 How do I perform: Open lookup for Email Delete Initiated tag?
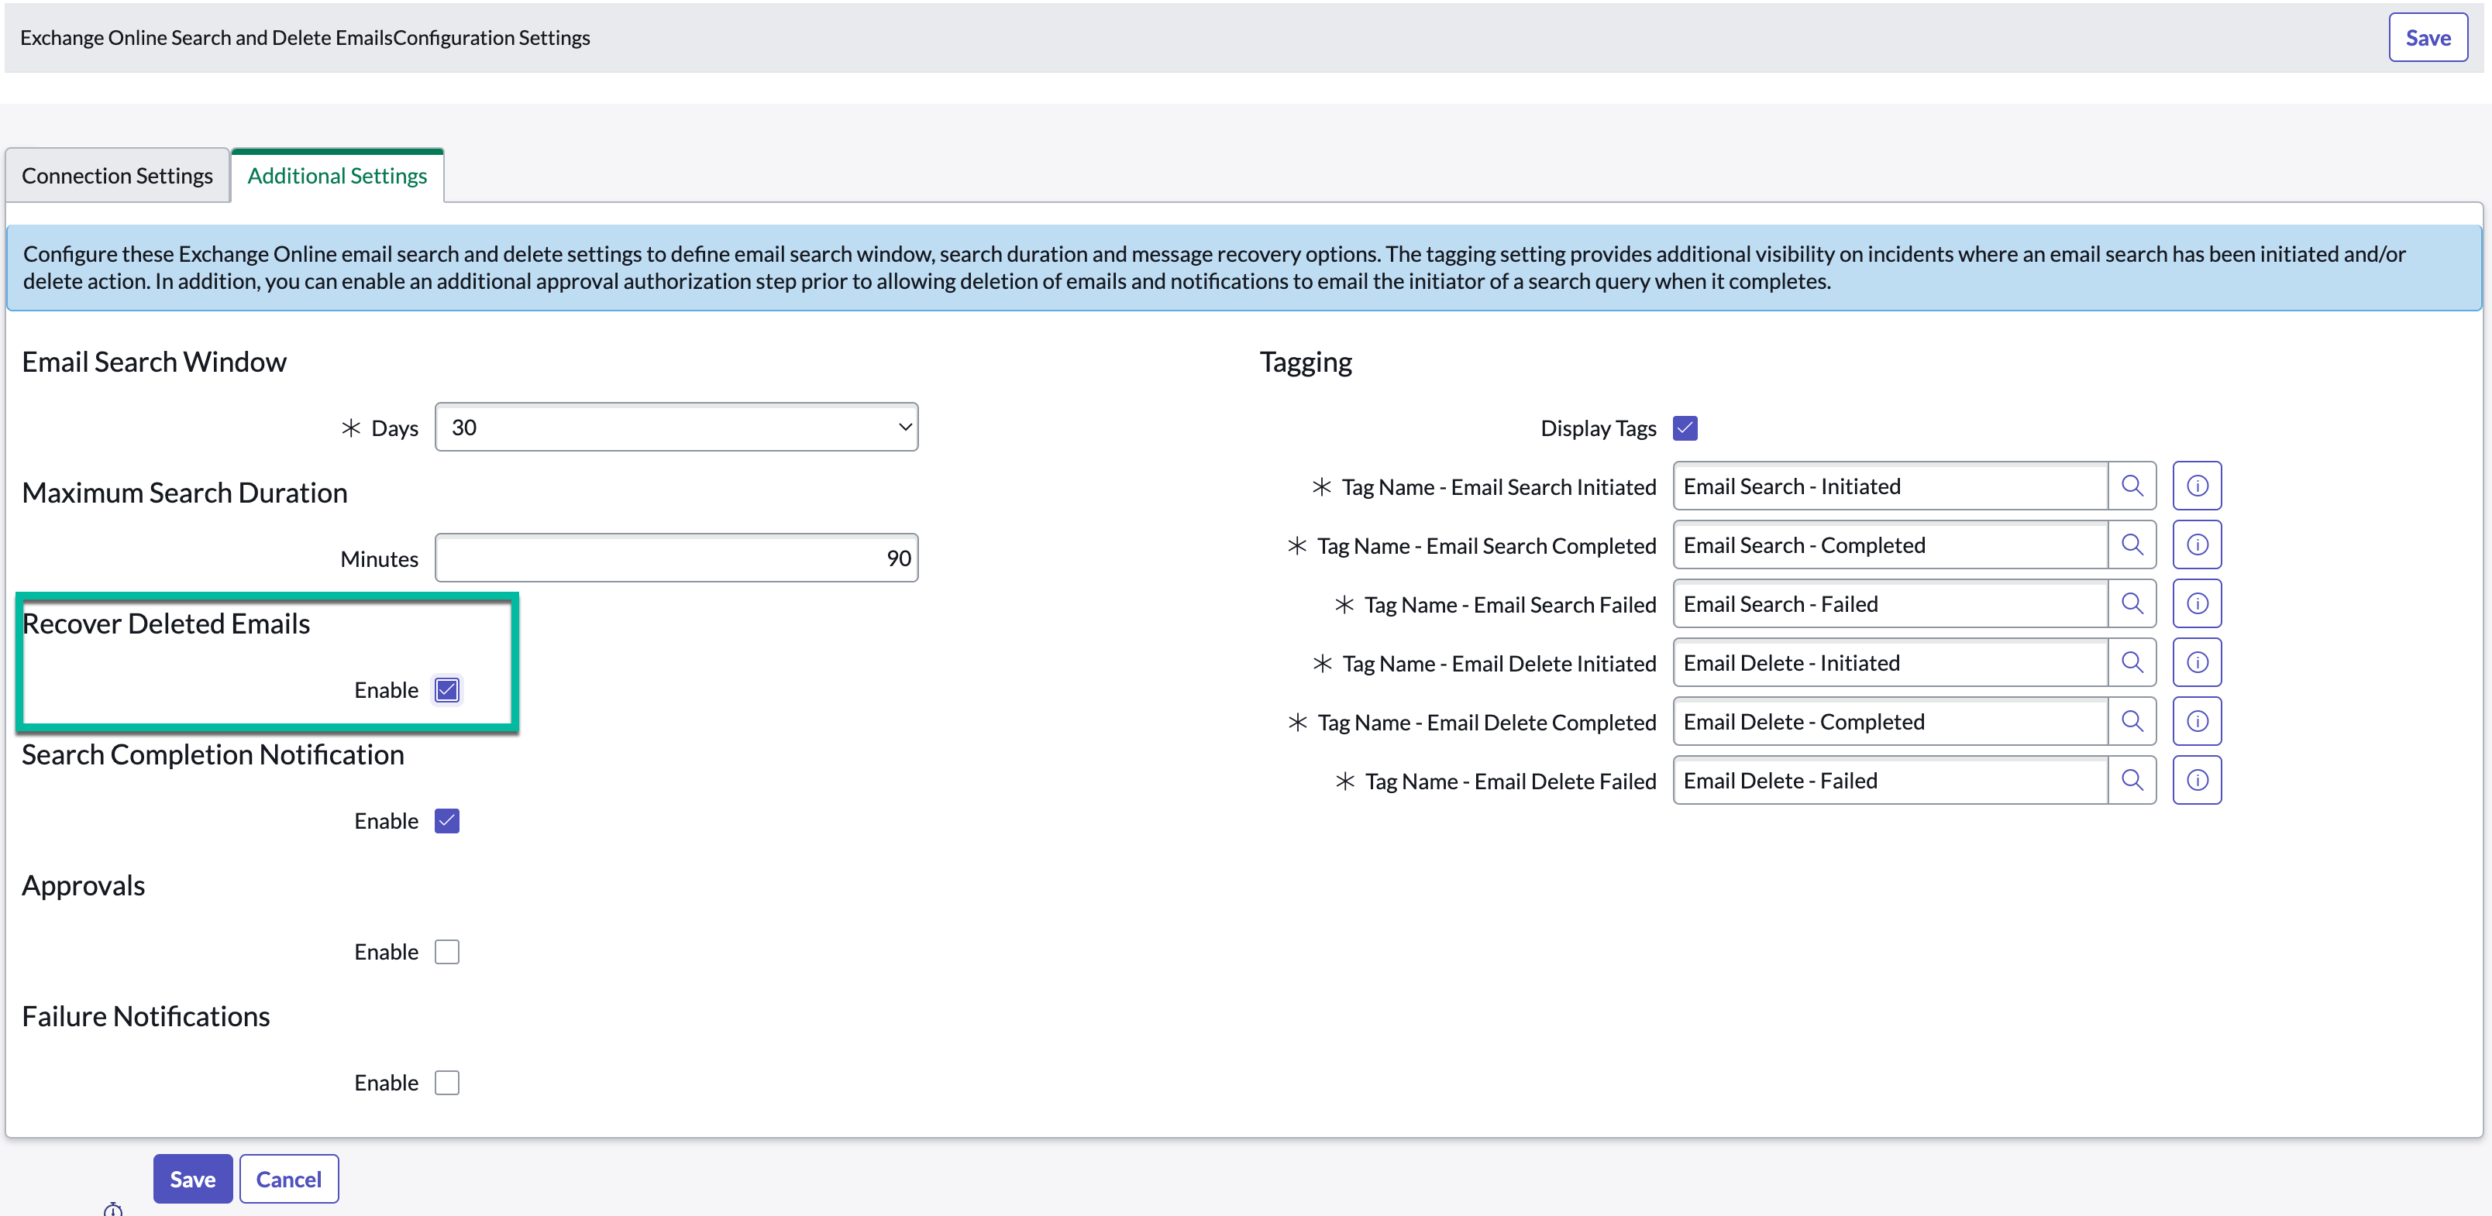pyautogui.click(x=2132, y=663)
